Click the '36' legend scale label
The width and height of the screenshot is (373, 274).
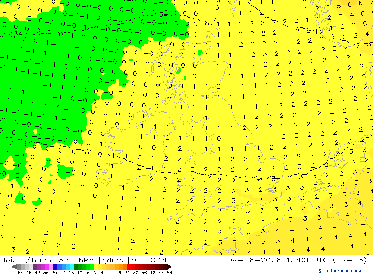click(x=144, y=273)
